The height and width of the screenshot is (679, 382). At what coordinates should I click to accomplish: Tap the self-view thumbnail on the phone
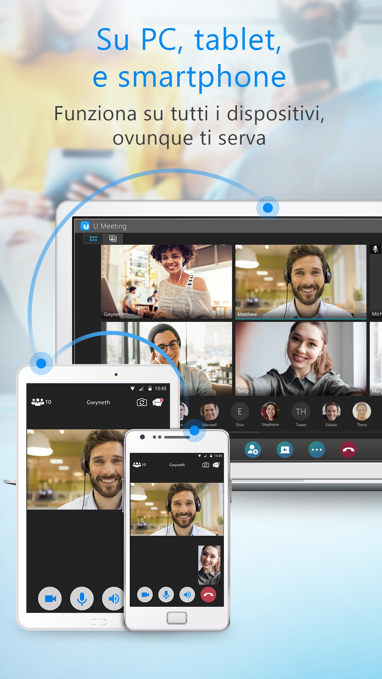209,565
